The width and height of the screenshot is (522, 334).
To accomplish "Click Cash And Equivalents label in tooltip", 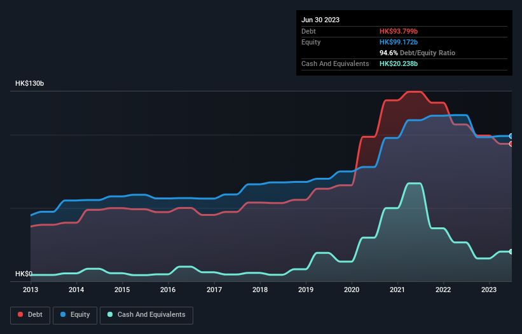I will point(335,63).
